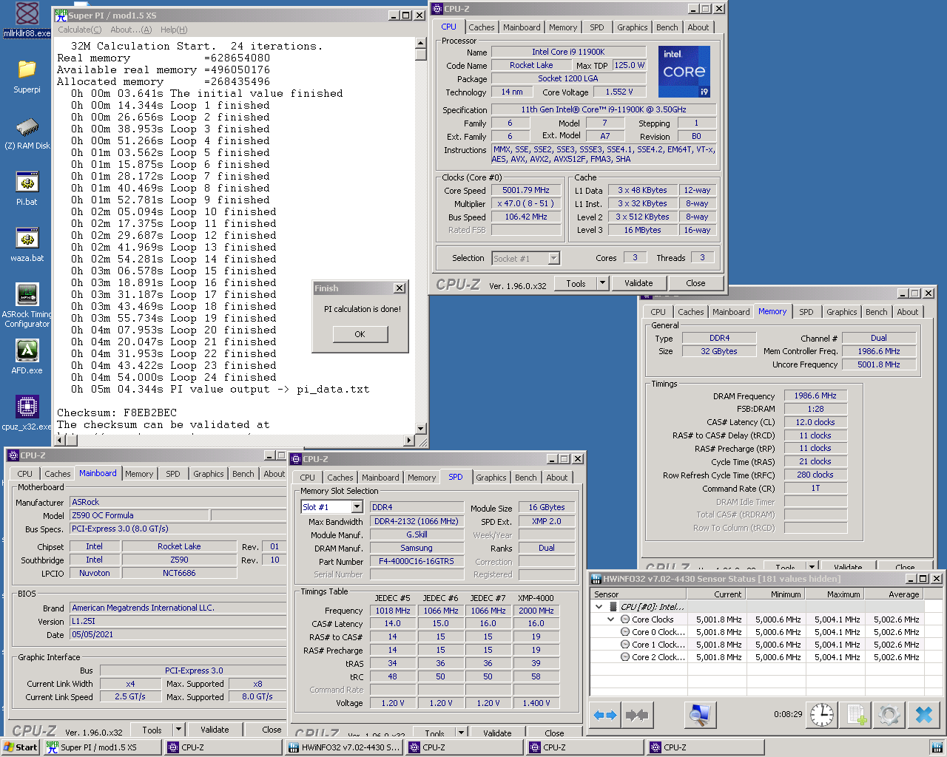Click the Model field Z590 OC Formula
This screenshot has height=757, width=947.
coord(140,515)
